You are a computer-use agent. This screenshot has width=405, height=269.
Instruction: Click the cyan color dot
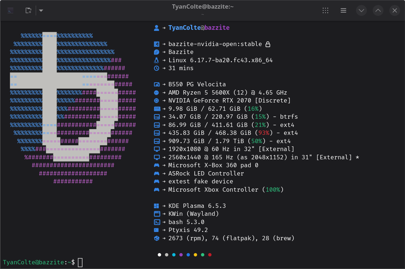point(174,255)
